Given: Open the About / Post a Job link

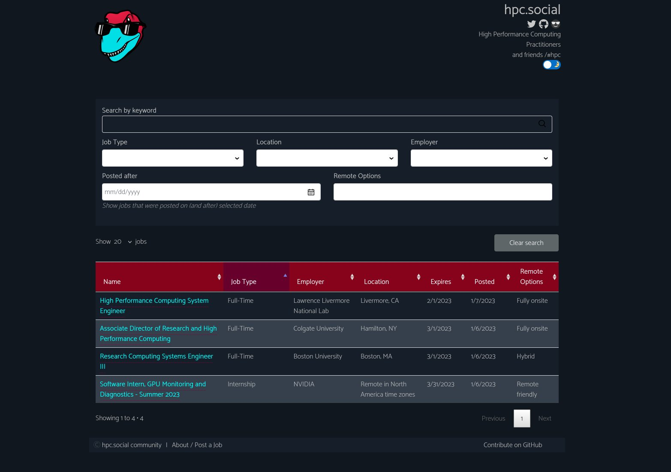Looking at the screenshot, I should 197,445.
